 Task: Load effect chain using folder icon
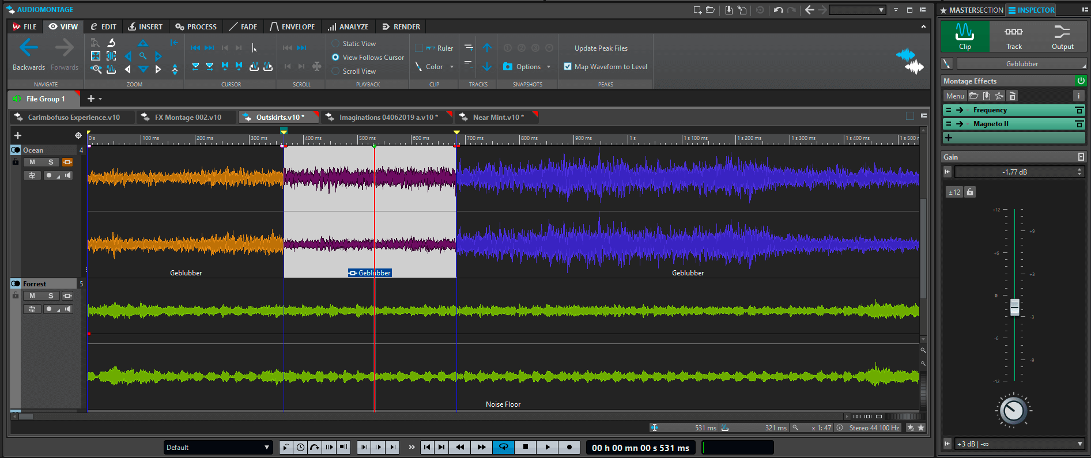[x=973, y=96]
